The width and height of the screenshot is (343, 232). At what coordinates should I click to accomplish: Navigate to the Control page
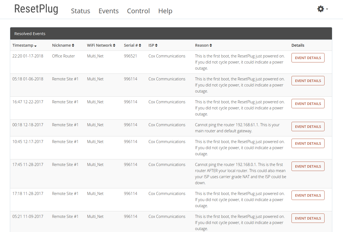[138, 11]
